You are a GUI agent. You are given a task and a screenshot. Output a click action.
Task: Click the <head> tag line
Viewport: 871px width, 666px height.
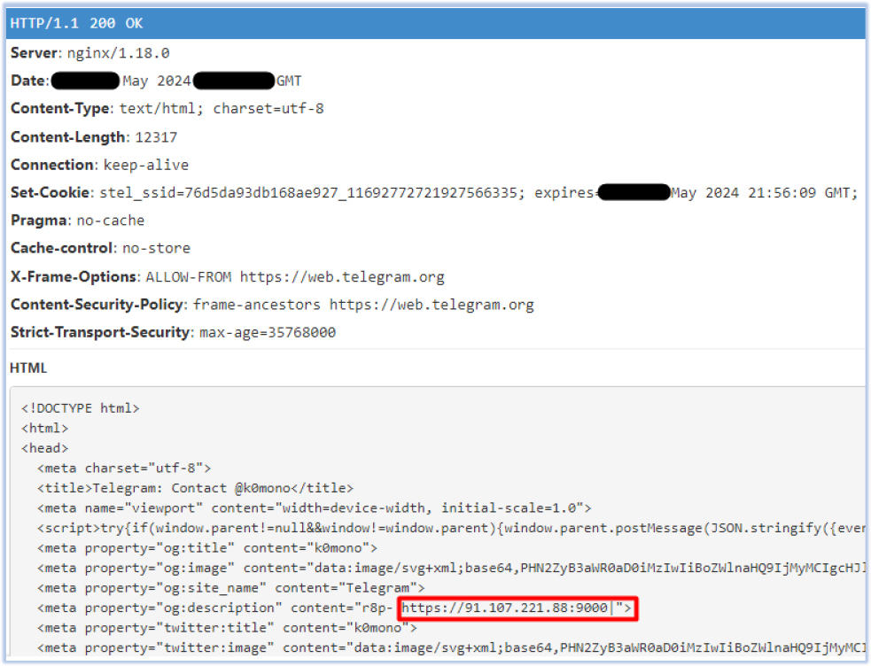(x=44, y=448)
